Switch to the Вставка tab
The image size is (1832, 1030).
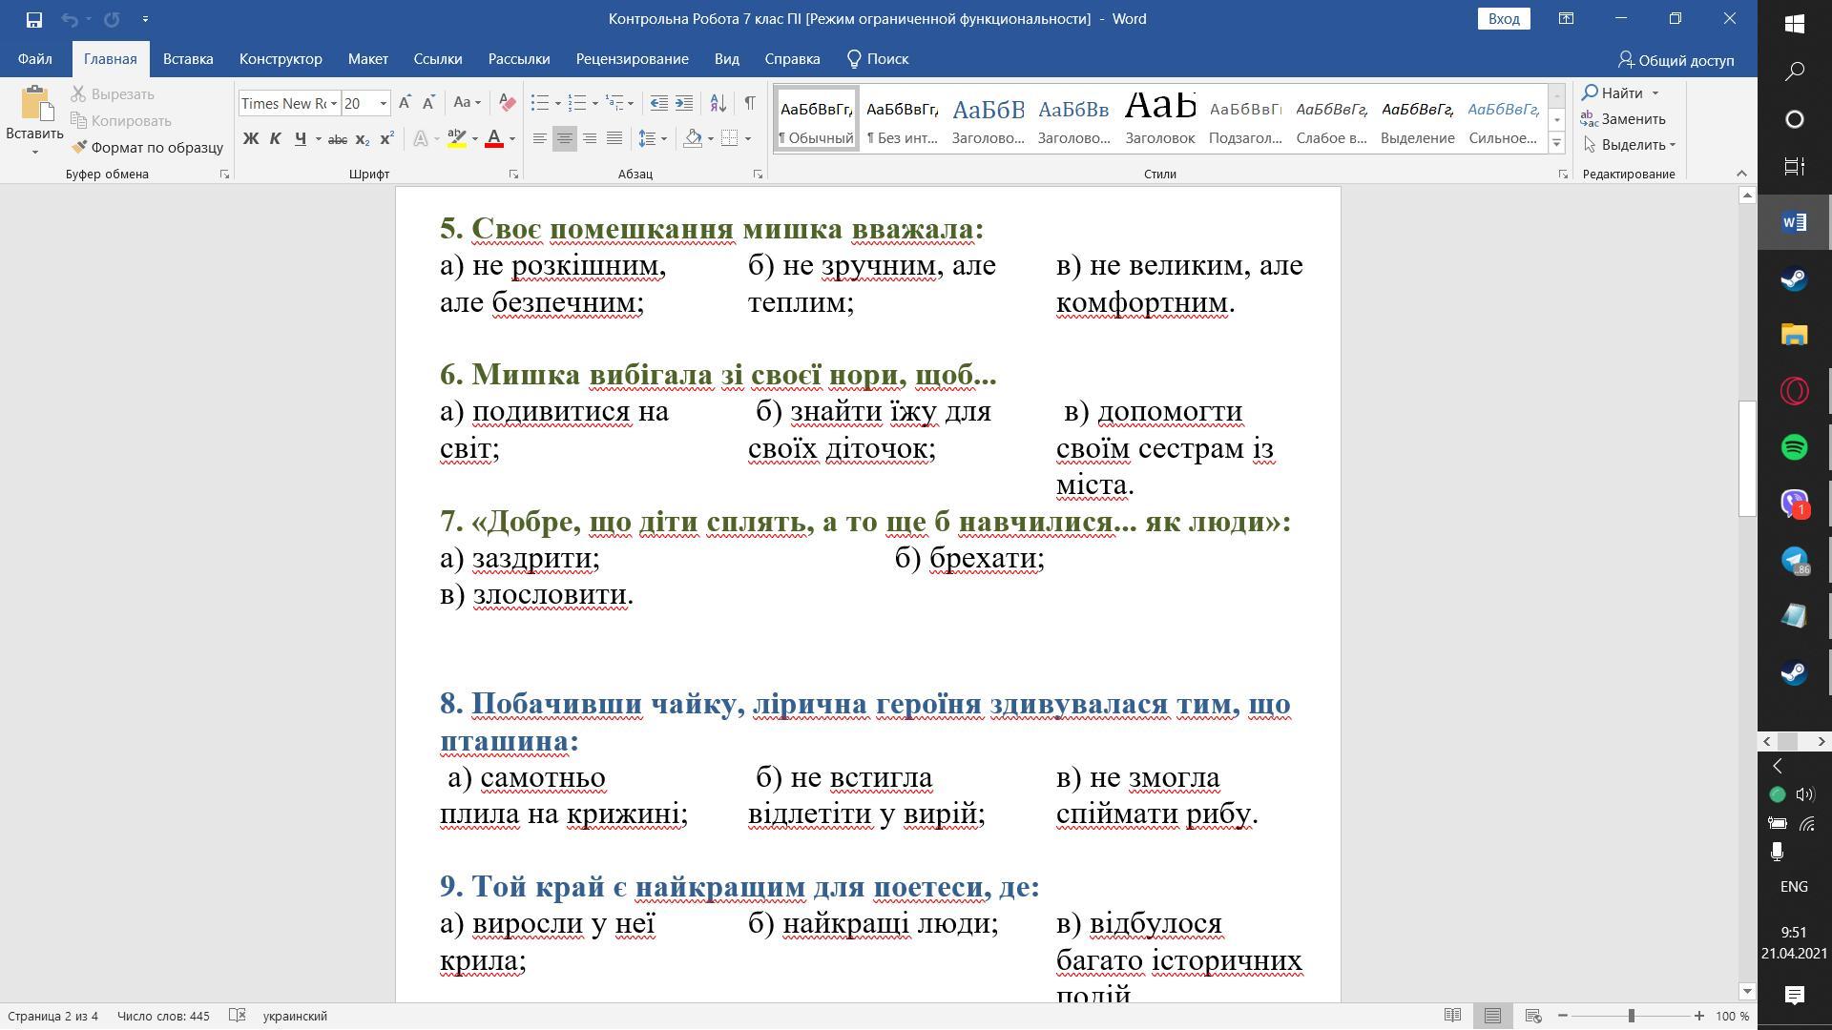[188, 59]
